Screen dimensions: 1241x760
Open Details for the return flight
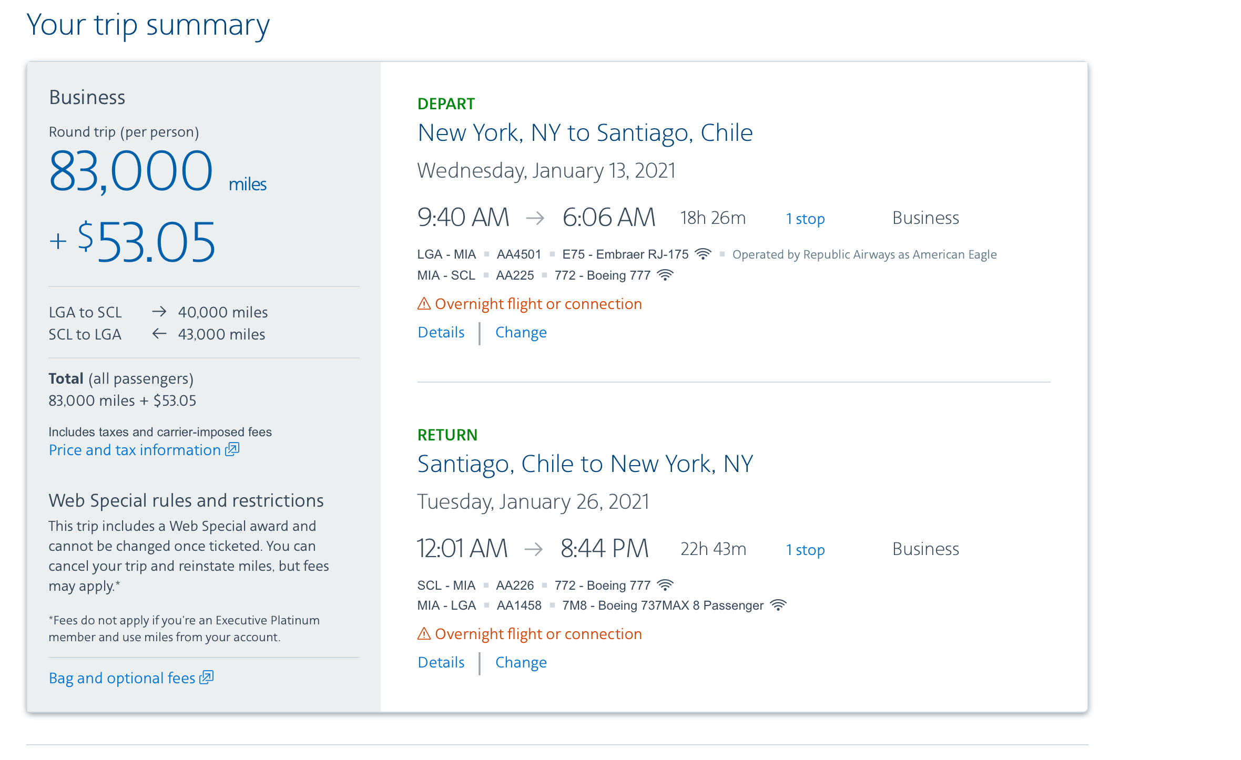441,663
